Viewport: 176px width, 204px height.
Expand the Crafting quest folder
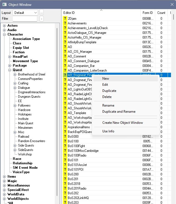click(x=15, y=83)
